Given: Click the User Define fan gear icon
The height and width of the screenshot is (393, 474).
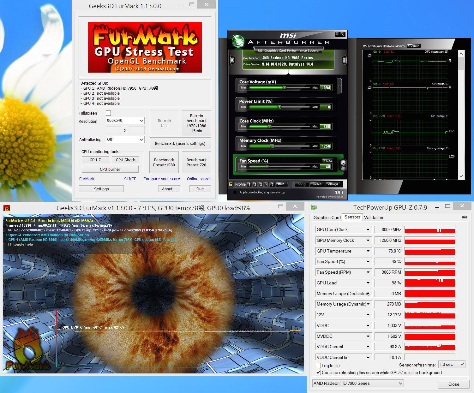Looking at the screenshot, I should 343,164.
